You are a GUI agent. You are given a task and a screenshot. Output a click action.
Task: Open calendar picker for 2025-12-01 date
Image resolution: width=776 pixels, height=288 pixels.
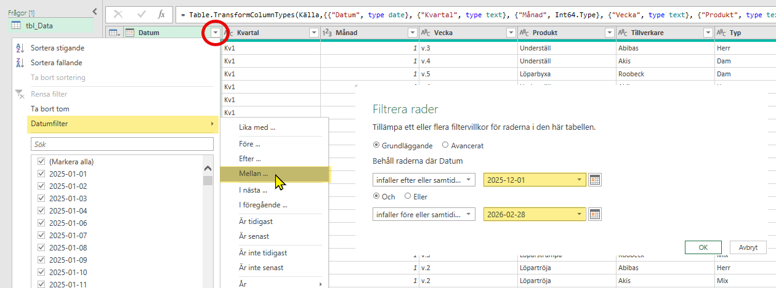coord(595,180)
